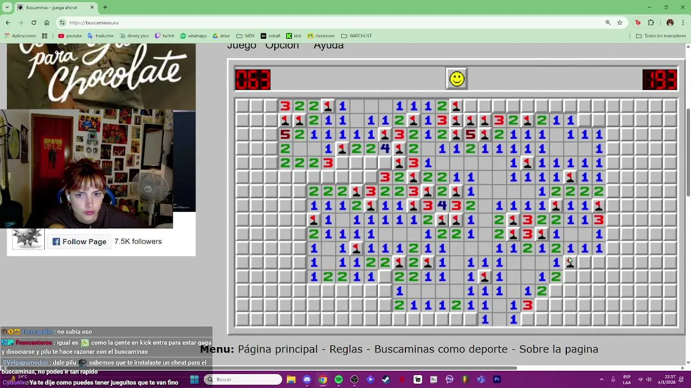Open Microsoft Teams from the taskbar

pos(481,379)
